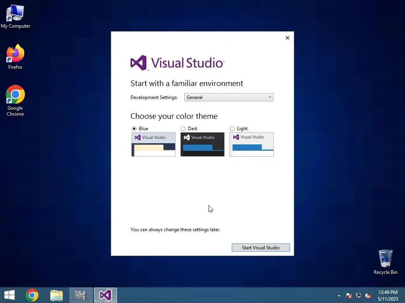Screen dimensions: 405x303
Task: Click the large Visual Studio logo in dialog
Action: [178, 63]
